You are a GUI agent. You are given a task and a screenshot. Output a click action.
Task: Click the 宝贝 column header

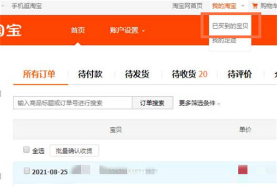[x=115, y=130]
